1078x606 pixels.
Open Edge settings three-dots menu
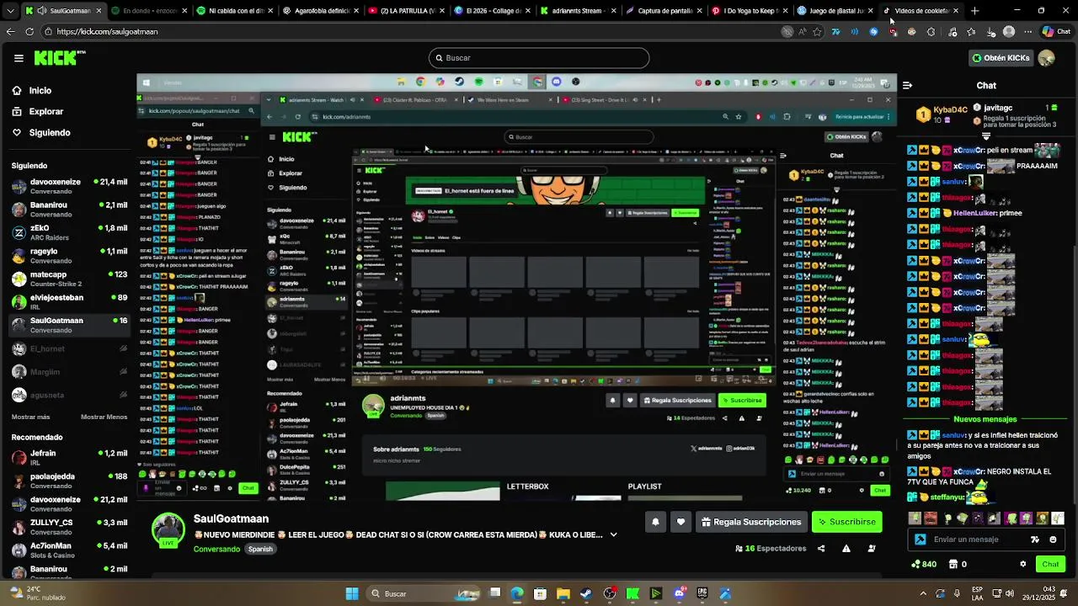click(1027, 32)
